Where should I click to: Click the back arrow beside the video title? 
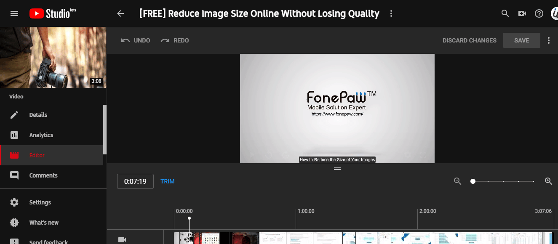[120, 13]
